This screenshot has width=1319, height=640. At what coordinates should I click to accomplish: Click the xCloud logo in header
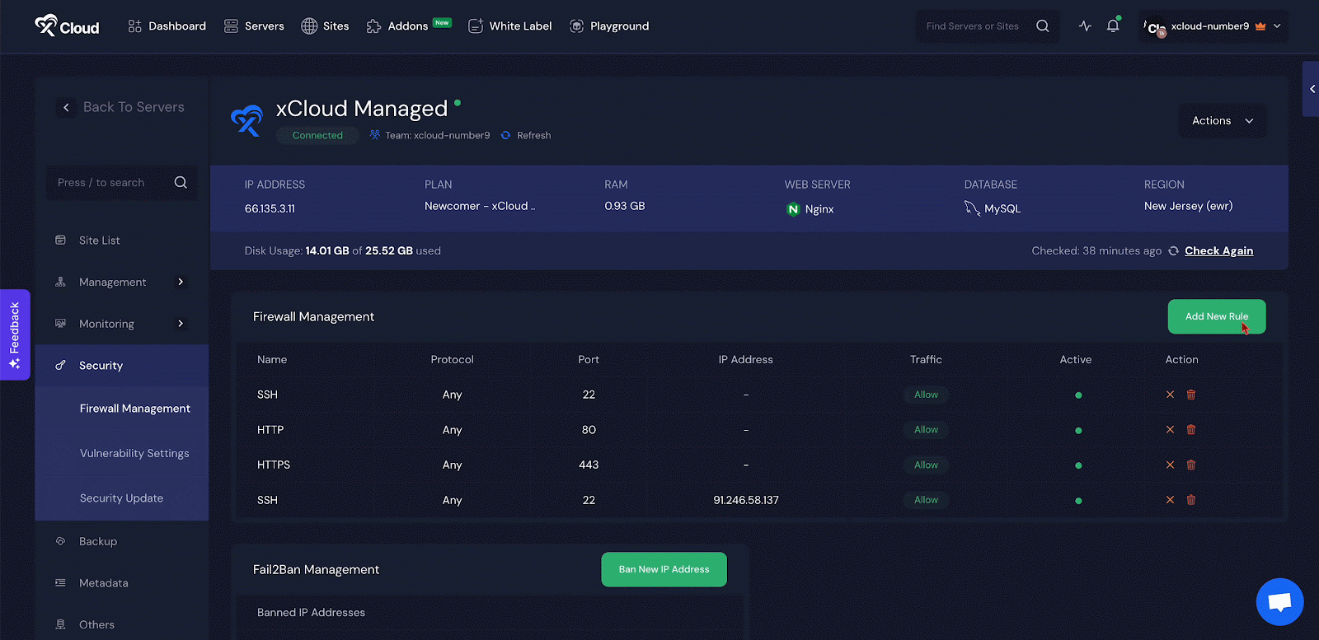(67, 26)
